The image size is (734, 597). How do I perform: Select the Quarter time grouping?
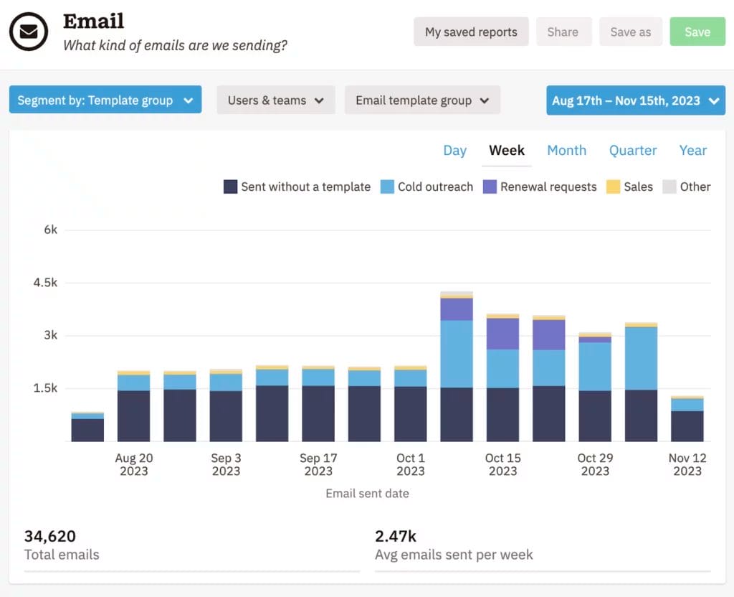(633, 151)
